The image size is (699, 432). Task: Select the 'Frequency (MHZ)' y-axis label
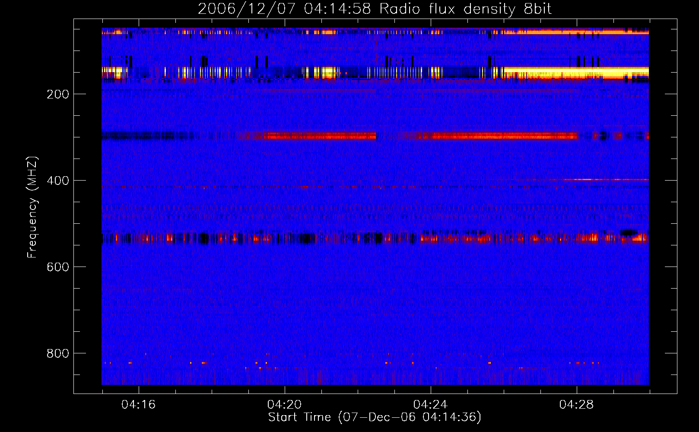tap(32, 207)
